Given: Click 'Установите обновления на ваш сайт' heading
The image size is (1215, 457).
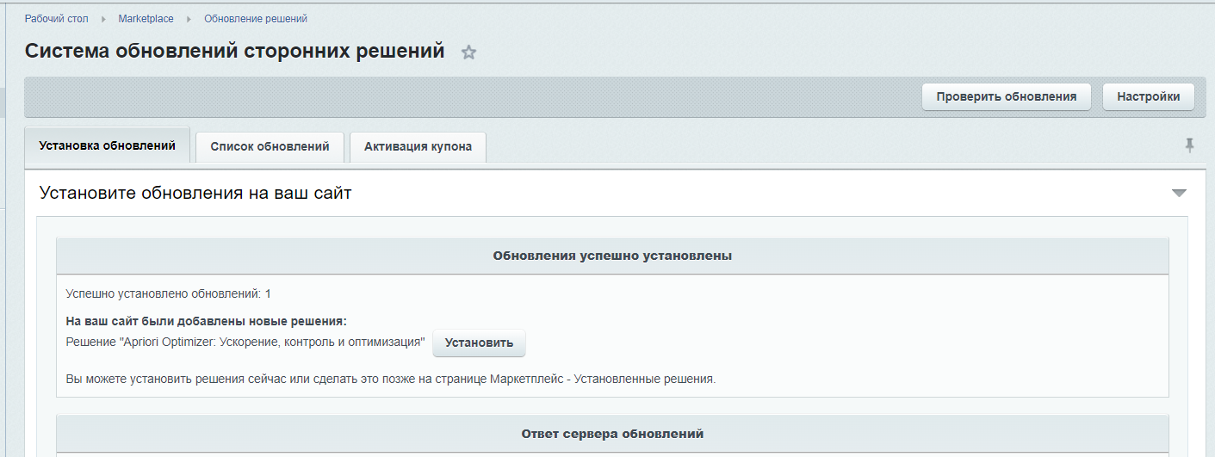Looking at the screenshot, I should point(195,193).
